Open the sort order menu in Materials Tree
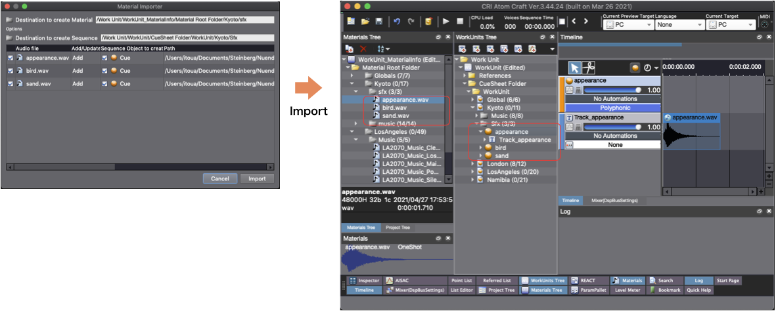 click(384, 49)
